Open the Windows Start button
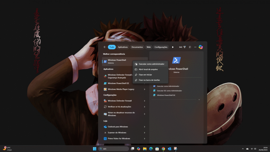 tap(95, 149)
